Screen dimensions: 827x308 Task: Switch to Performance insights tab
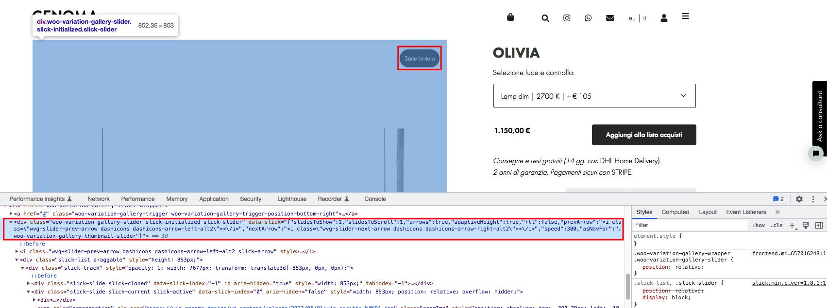tap(41, 199)
